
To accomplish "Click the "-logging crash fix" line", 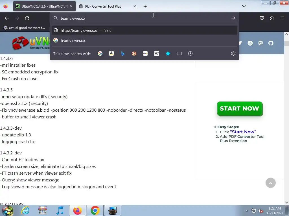I will [x=17, y=142].
